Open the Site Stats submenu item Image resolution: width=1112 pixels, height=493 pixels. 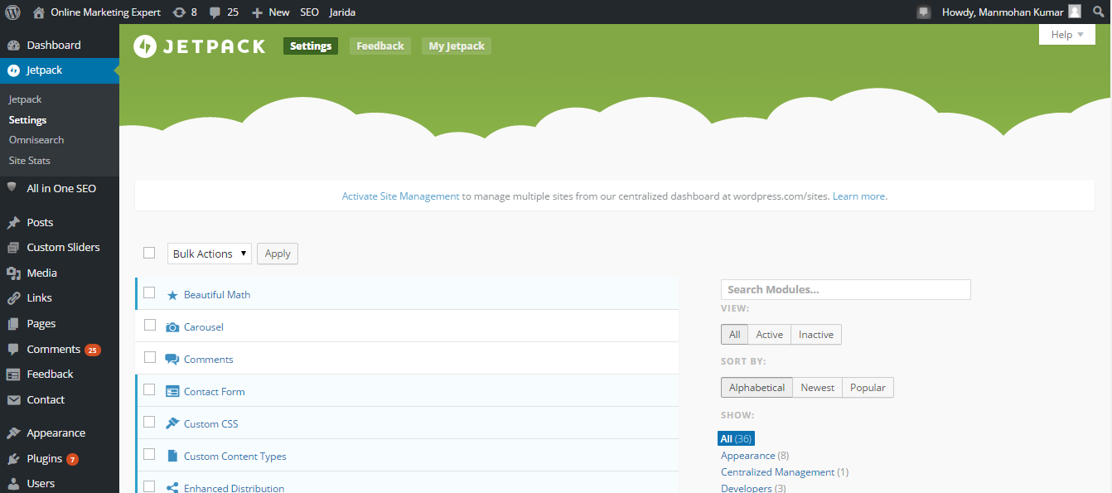point(30,161)
